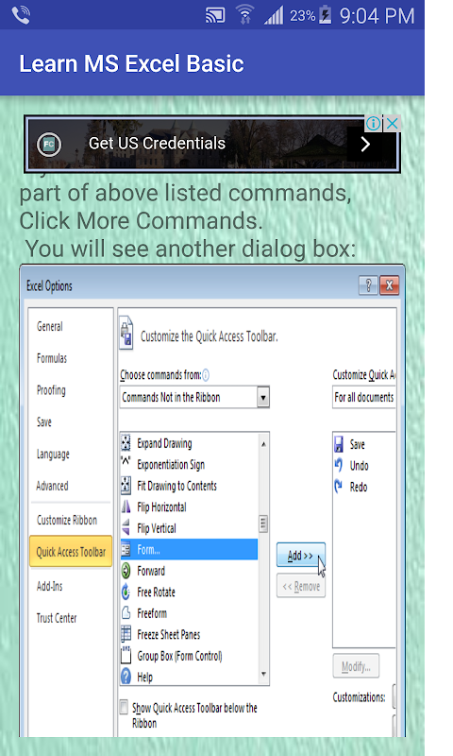Click the green Forward icon
453x756 pixels.
tap(126, 571)
